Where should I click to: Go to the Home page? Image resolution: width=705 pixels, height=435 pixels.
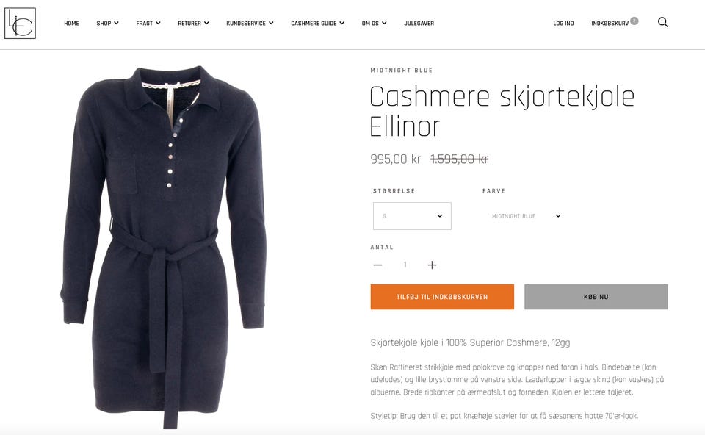71,23
